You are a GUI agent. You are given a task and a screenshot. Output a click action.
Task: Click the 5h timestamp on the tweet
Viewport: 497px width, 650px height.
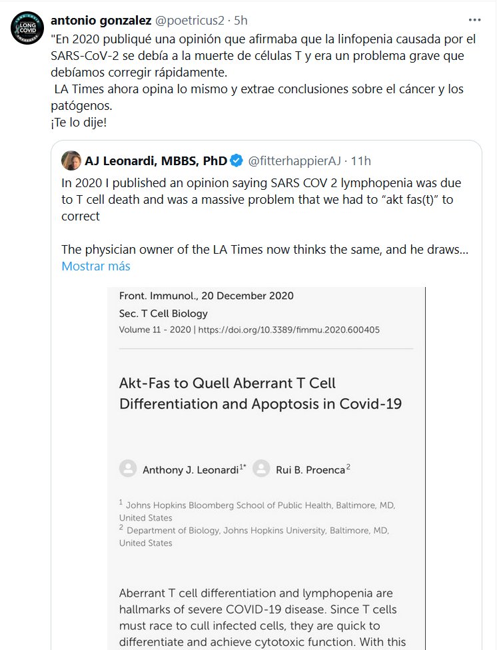[241, 19]
